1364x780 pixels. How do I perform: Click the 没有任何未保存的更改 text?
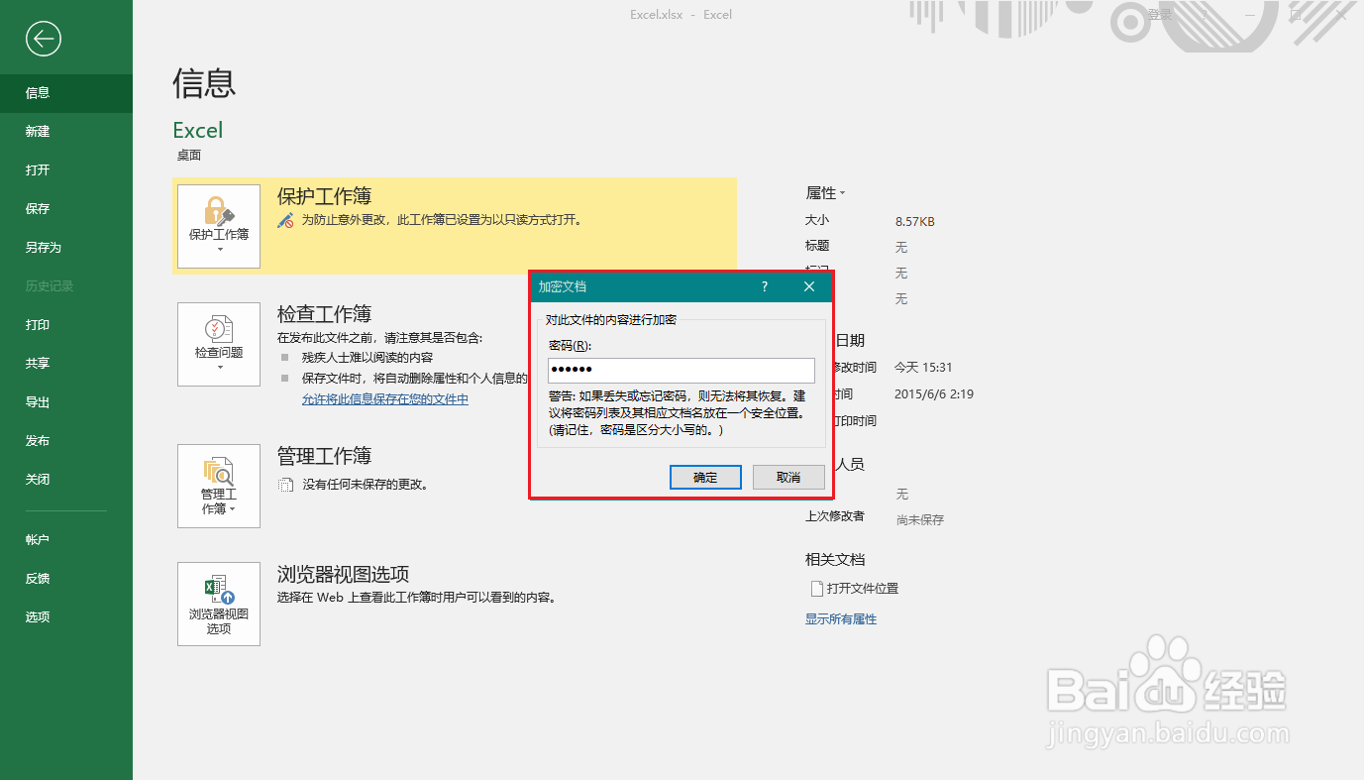tap(365, 485)
